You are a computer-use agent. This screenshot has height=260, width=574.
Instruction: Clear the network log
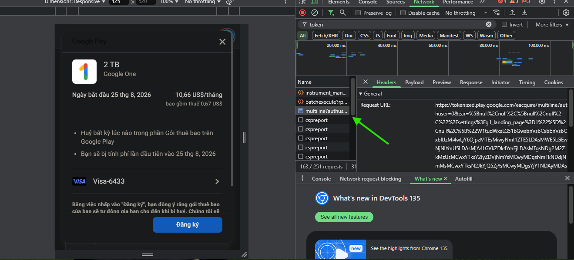click(x=314, y=13)
